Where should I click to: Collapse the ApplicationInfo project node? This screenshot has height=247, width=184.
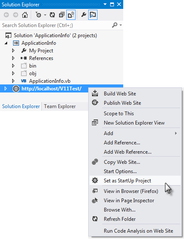pyautogui.click(x=6, y=43)
